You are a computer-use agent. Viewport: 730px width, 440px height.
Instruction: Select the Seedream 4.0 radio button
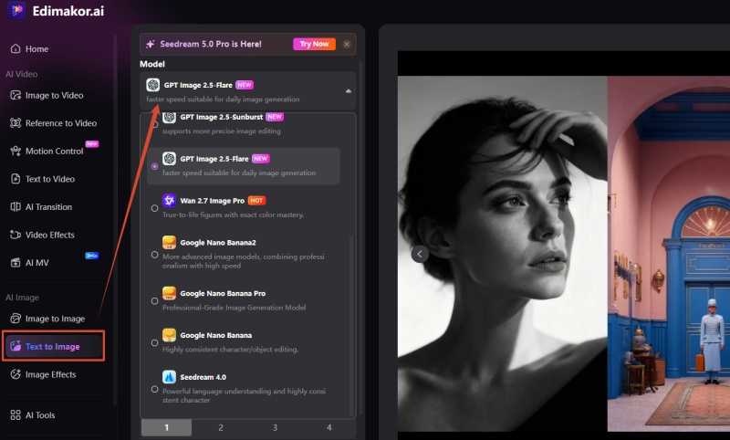tap(154, 389)
